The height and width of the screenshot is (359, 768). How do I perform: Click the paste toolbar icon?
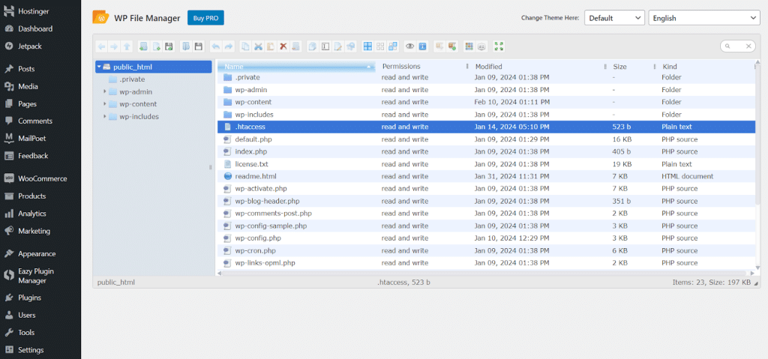tap(270, 46)
